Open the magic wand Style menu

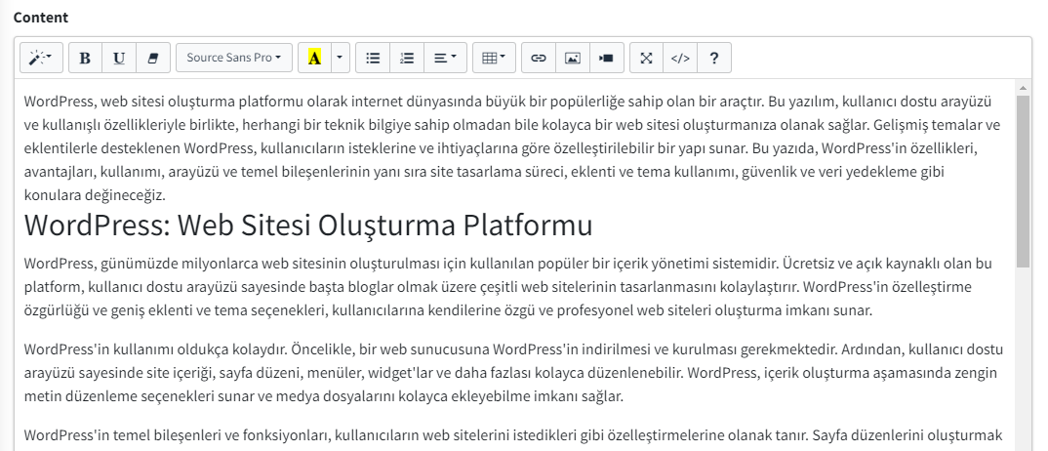coord(41,59)
